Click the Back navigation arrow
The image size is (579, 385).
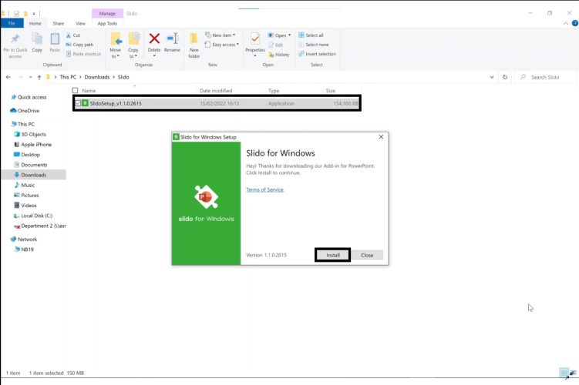[8, 77]
